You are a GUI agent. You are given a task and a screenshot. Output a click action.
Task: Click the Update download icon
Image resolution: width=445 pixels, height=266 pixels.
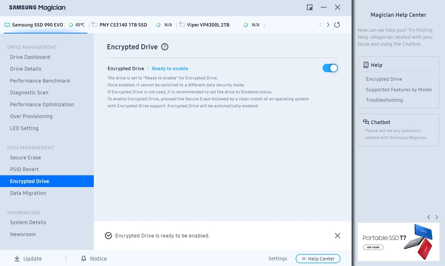coord(17,259)
